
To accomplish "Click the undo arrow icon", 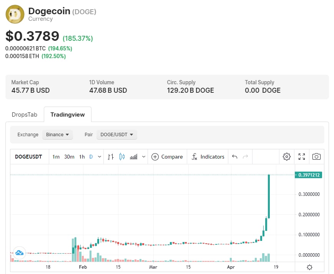I will pyautogui.click(x=234, y=157).
